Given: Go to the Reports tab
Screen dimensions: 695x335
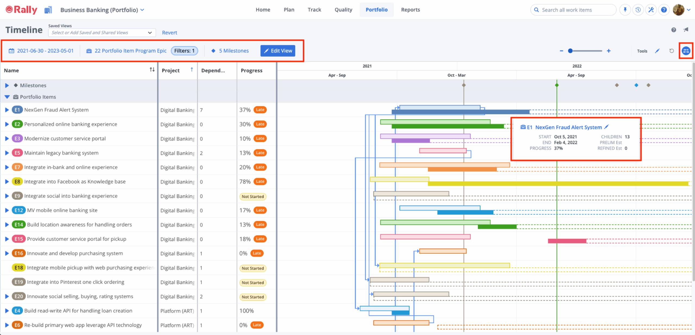Looking at the screenshot, I should [410, 10].
